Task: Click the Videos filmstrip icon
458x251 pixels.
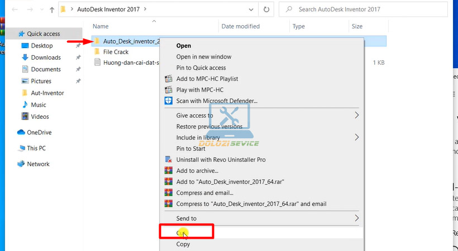Action: click(x=25, y=117)
